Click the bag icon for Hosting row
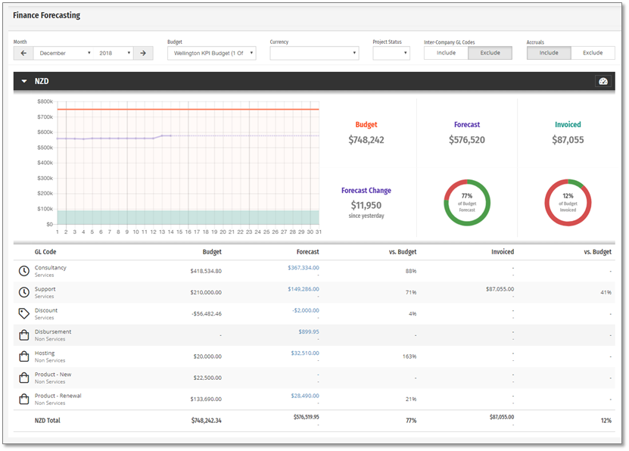The image size is (629, 451). [24, 356]
